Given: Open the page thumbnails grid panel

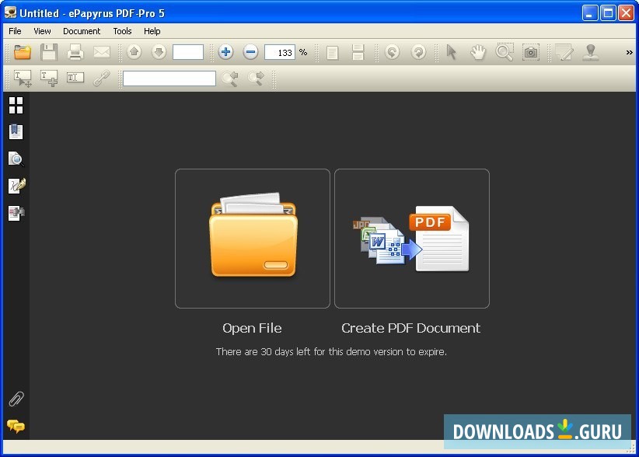Looking at the screenshot, I should point(16,105).
